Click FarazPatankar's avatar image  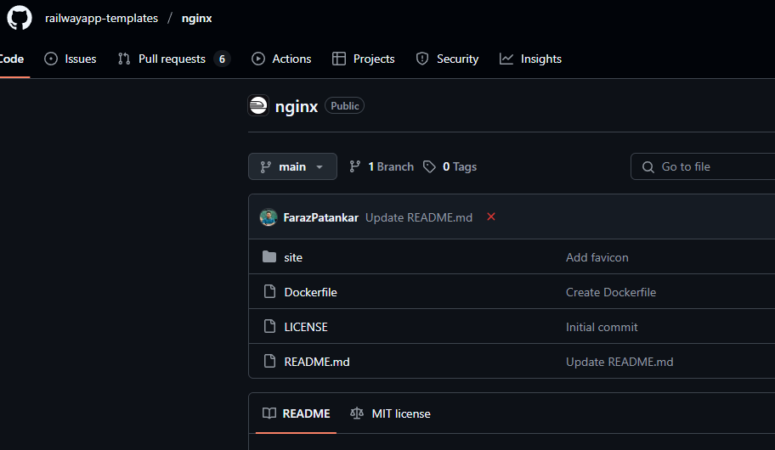click(x=269, y=217)
